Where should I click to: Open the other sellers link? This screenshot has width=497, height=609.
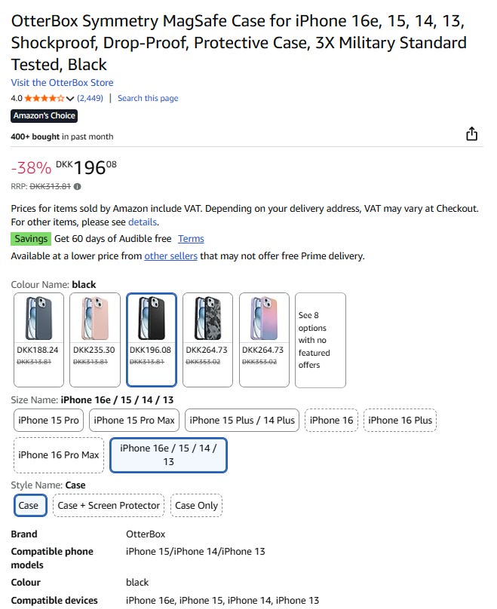click(x=170, y=256)
